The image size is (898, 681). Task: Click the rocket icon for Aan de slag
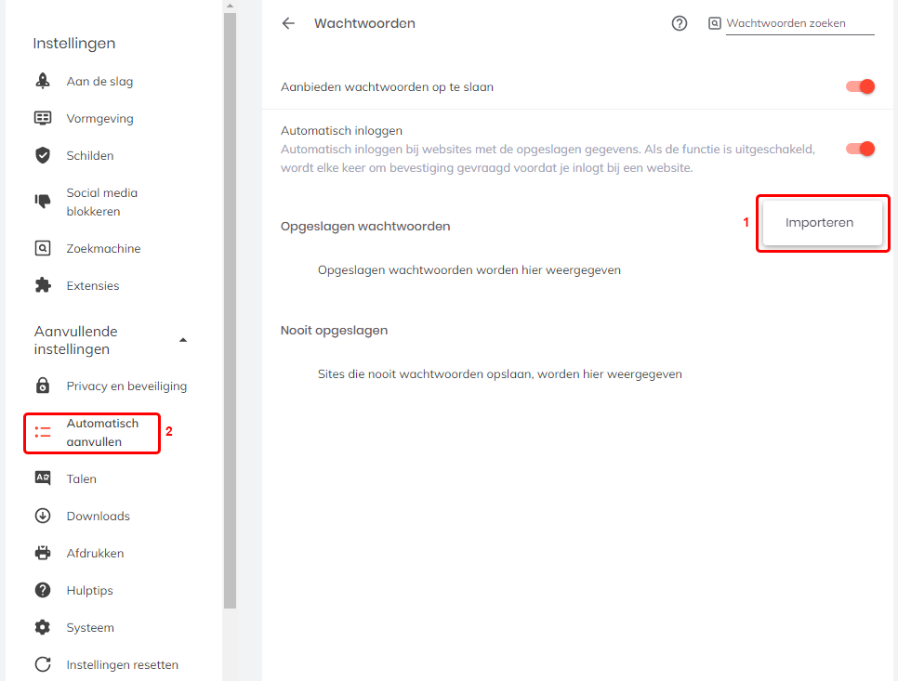[43, 82]
